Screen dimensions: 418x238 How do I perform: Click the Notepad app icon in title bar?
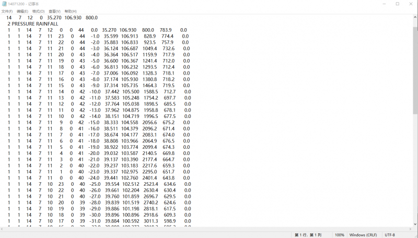click(x=4, y=4)
